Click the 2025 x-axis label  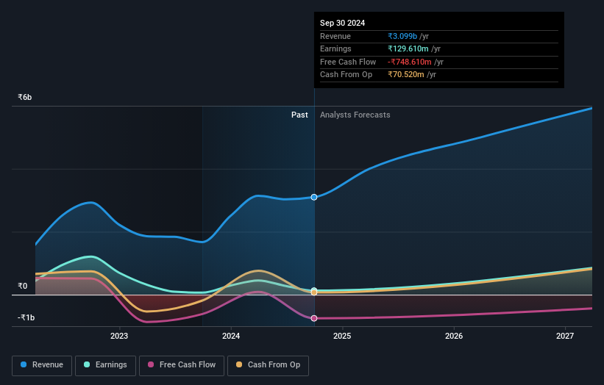pos(342,337)
